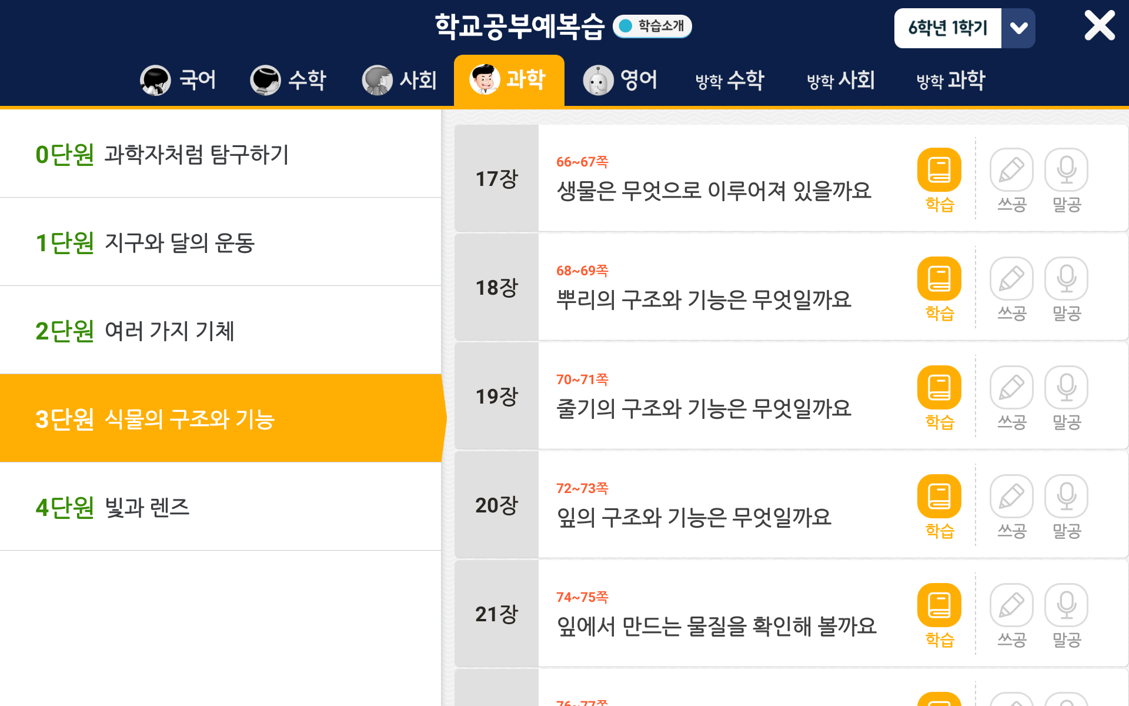1129x706 pixels.
Task: Open 학습 book icon for chapter 20장
Action: click(x=939, y=497)
